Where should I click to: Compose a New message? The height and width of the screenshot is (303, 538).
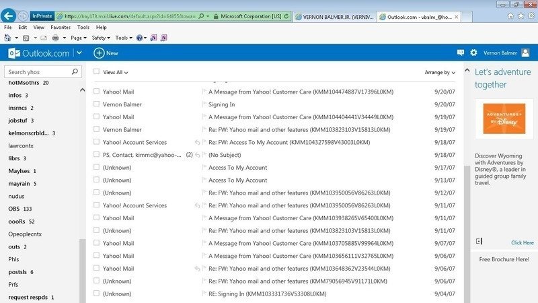click(106, 53)
